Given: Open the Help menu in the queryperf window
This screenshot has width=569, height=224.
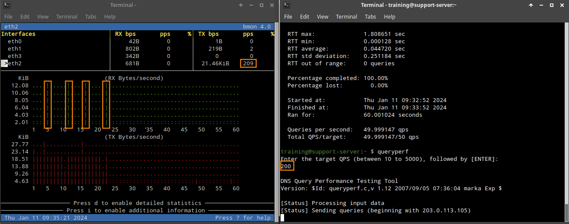Looking at the screenshot, I should pyautogui.click(x=390, y=16).
